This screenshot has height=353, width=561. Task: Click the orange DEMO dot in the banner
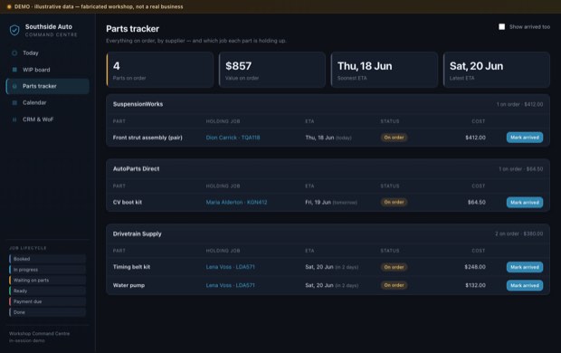pos(9,7)
